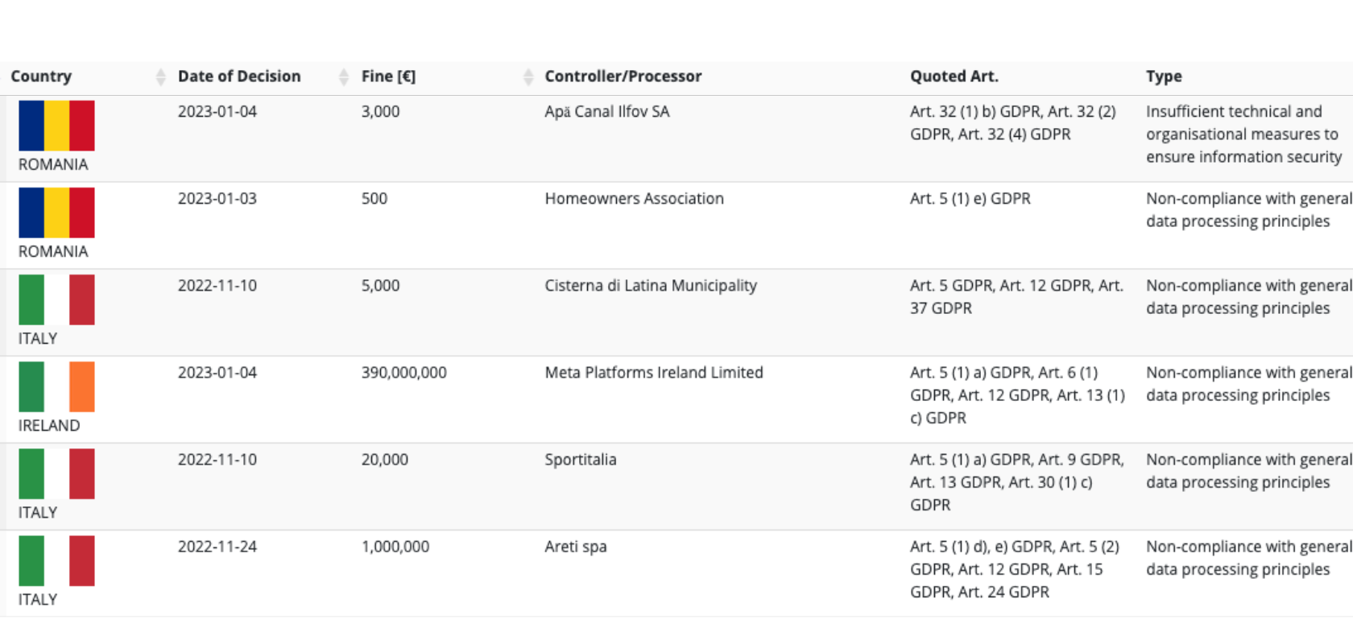Screen dimensions: 1353x644
Task: Click date 2022-11-24 in table
Action: coord(217,547)
